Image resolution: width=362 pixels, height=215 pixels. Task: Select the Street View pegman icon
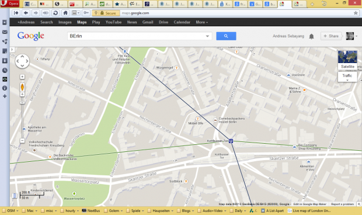[x=22, y=87]
